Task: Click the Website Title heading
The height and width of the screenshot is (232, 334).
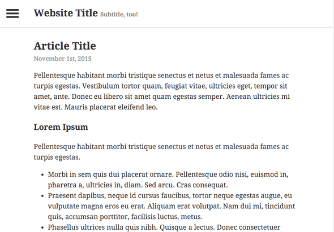Action: click(66, 13)
